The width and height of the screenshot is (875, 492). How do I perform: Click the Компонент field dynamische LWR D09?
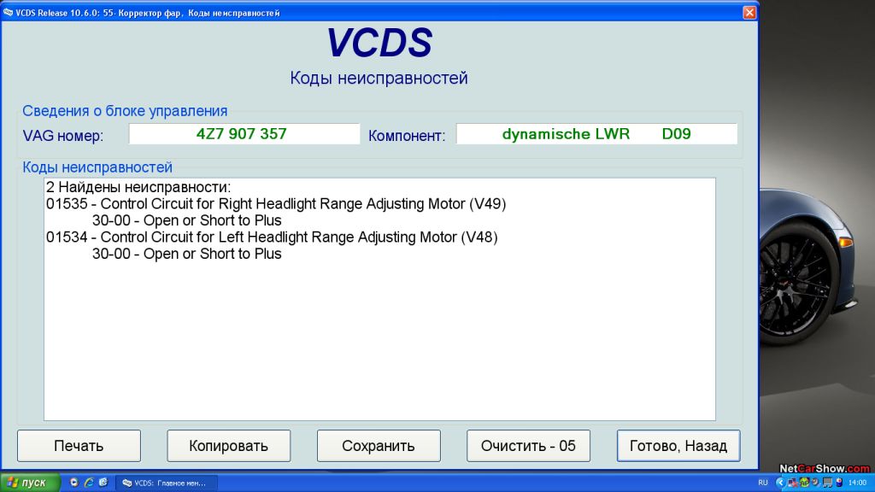coord(596,134)
